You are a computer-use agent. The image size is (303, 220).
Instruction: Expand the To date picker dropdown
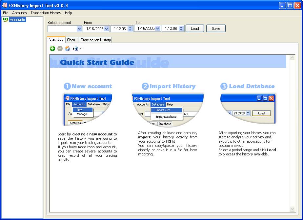(x=157, y=29)
